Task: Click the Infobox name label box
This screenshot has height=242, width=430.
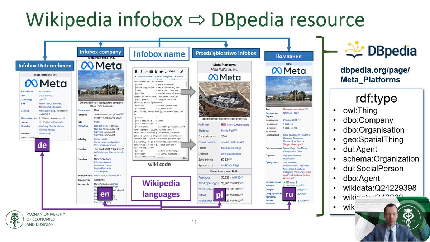Action: click(159, 54)
